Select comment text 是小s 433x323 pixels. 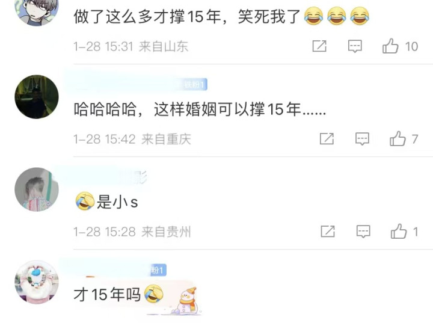pos(117,202)
